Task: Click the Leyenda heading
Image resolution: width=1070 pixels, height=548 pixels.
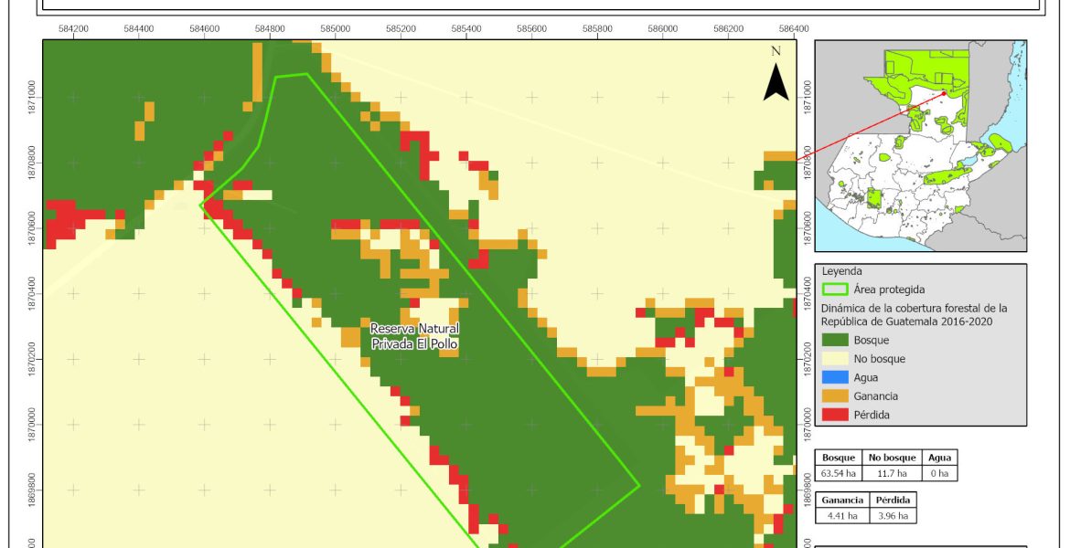Action: point(843,271)
